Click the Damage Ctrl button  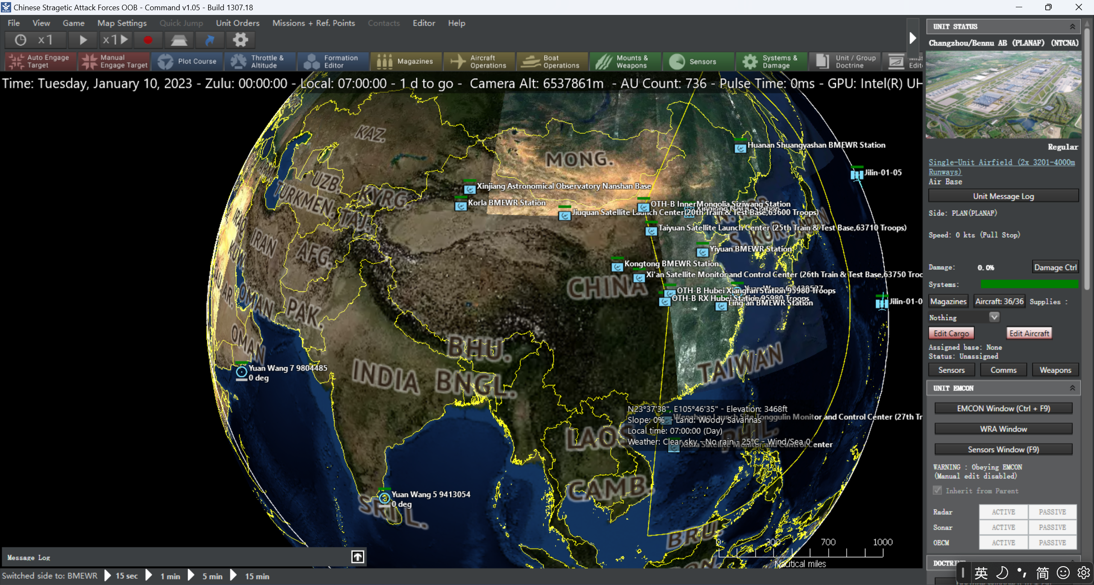[x=1055, y=268]
